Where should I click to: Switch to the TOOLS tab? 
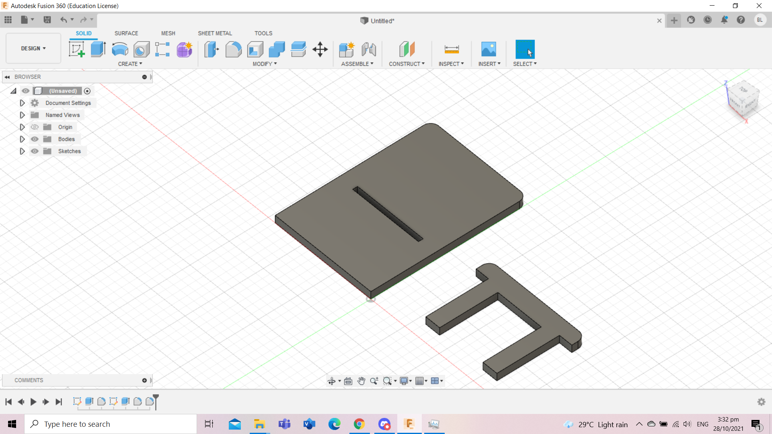click(x=263, y=33)
